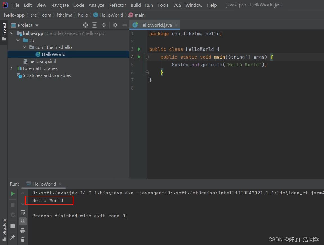
Task: Open the Refactor menu
Action: [117, 5]
